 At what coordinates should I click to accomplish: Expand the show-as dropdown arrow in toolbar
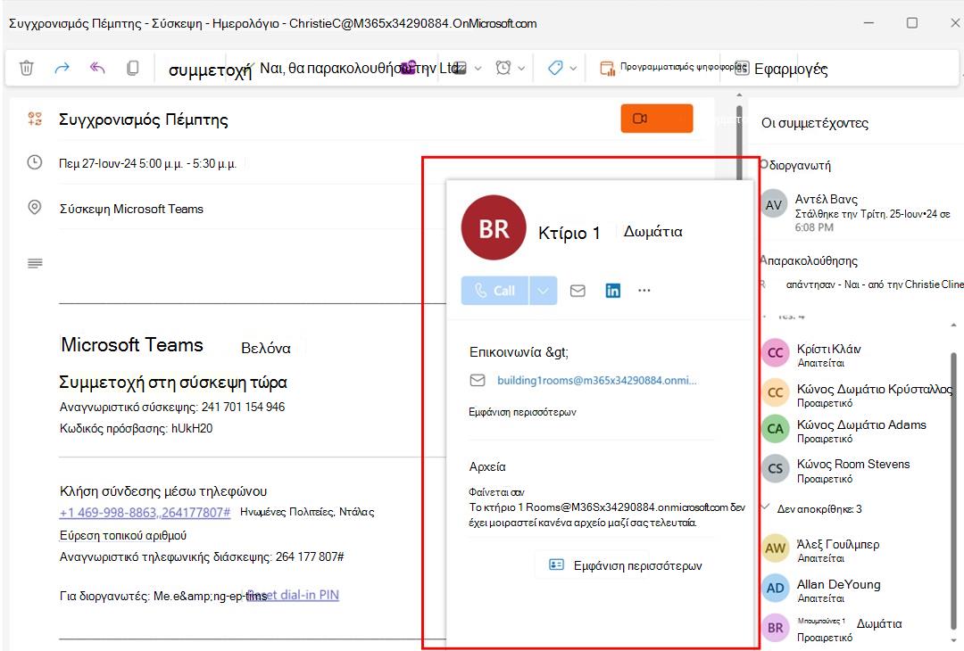pyautogui.click(x=478, y=68)
